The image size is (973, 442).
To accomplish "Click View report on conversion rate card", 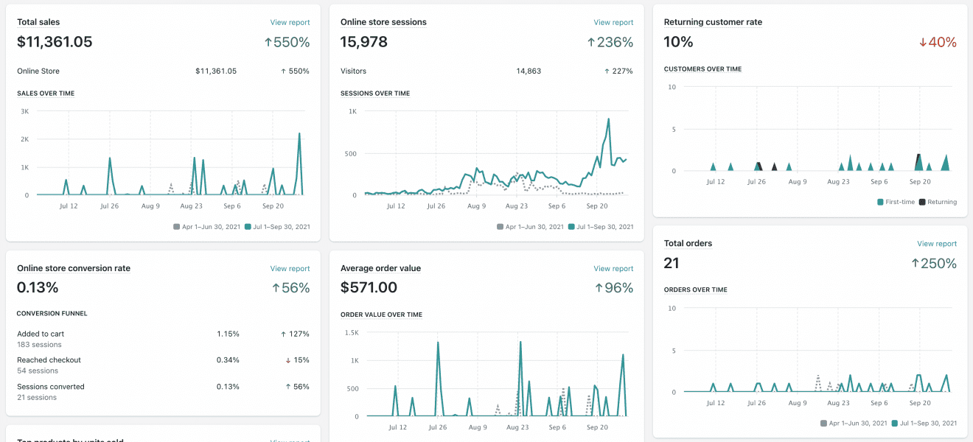I will [290, 269].
